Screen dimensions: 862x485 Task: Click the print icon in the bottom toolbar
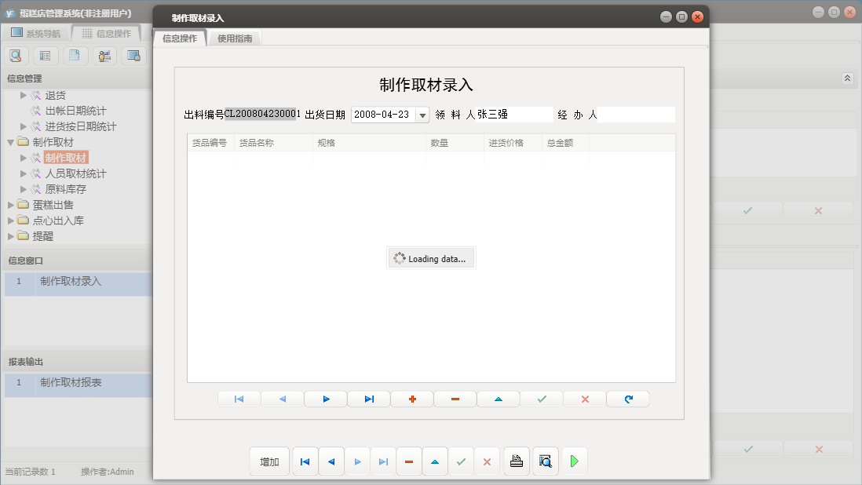[x=517, y=461]
